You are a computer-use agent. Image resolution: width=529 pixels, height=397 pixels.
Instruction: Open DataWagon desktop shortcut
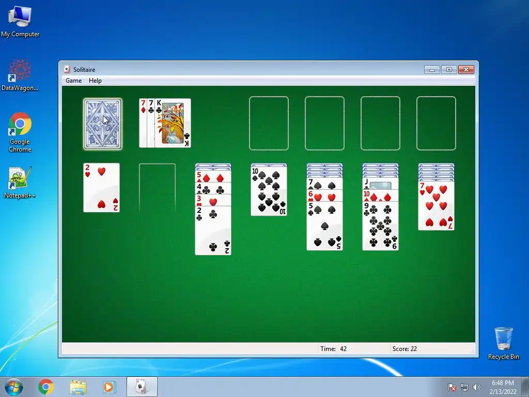tap(20, 74)
